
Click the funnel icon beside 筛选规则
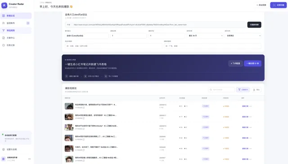pos(4,31)
